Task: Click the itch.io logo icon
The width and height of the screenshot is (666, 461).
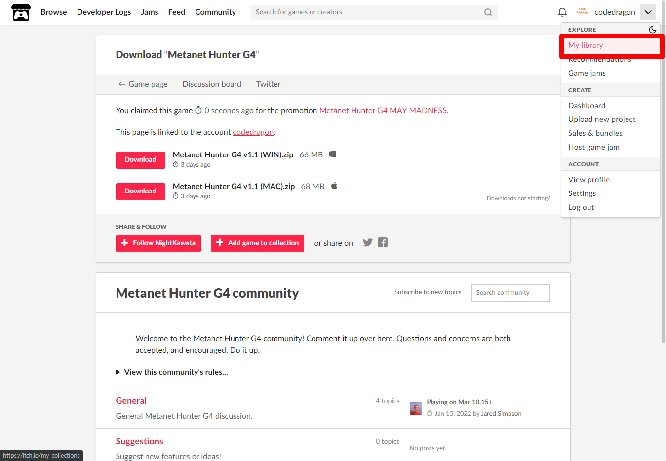Action: point(21,12)
